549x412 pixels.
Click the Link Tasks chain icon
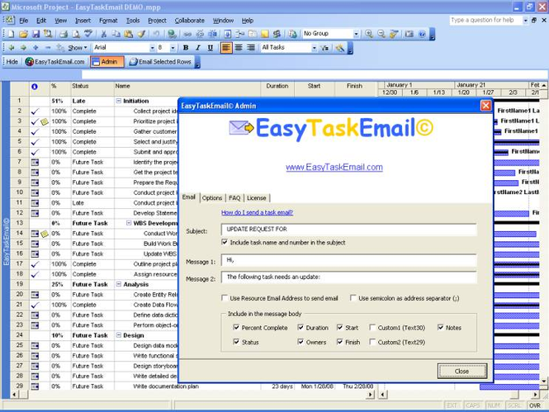(x=187, y=34)
